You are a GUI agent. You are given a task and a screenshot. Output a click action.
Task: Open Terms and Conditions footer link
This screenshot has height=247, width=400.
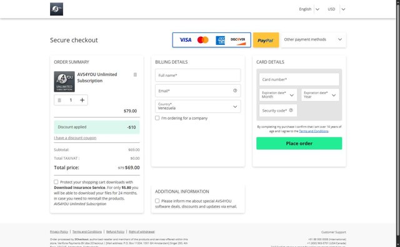pyautogui.click(x=87, y=231)
